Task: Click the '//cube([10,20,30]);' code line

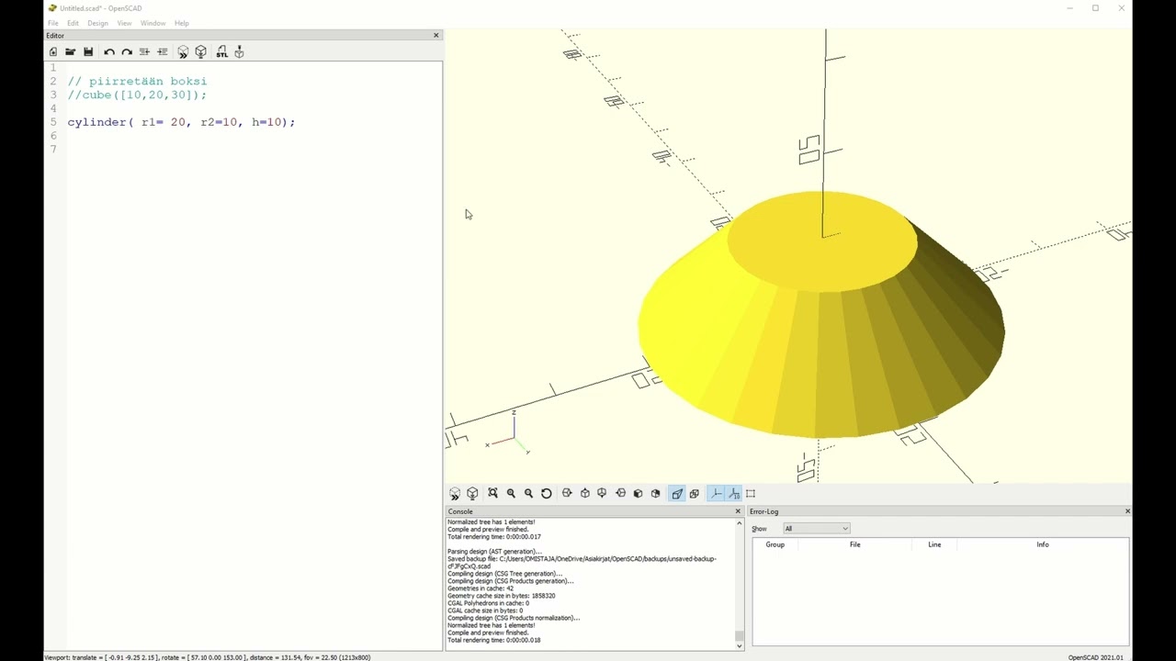Action: pyautogui.click(x=137, y=95)
